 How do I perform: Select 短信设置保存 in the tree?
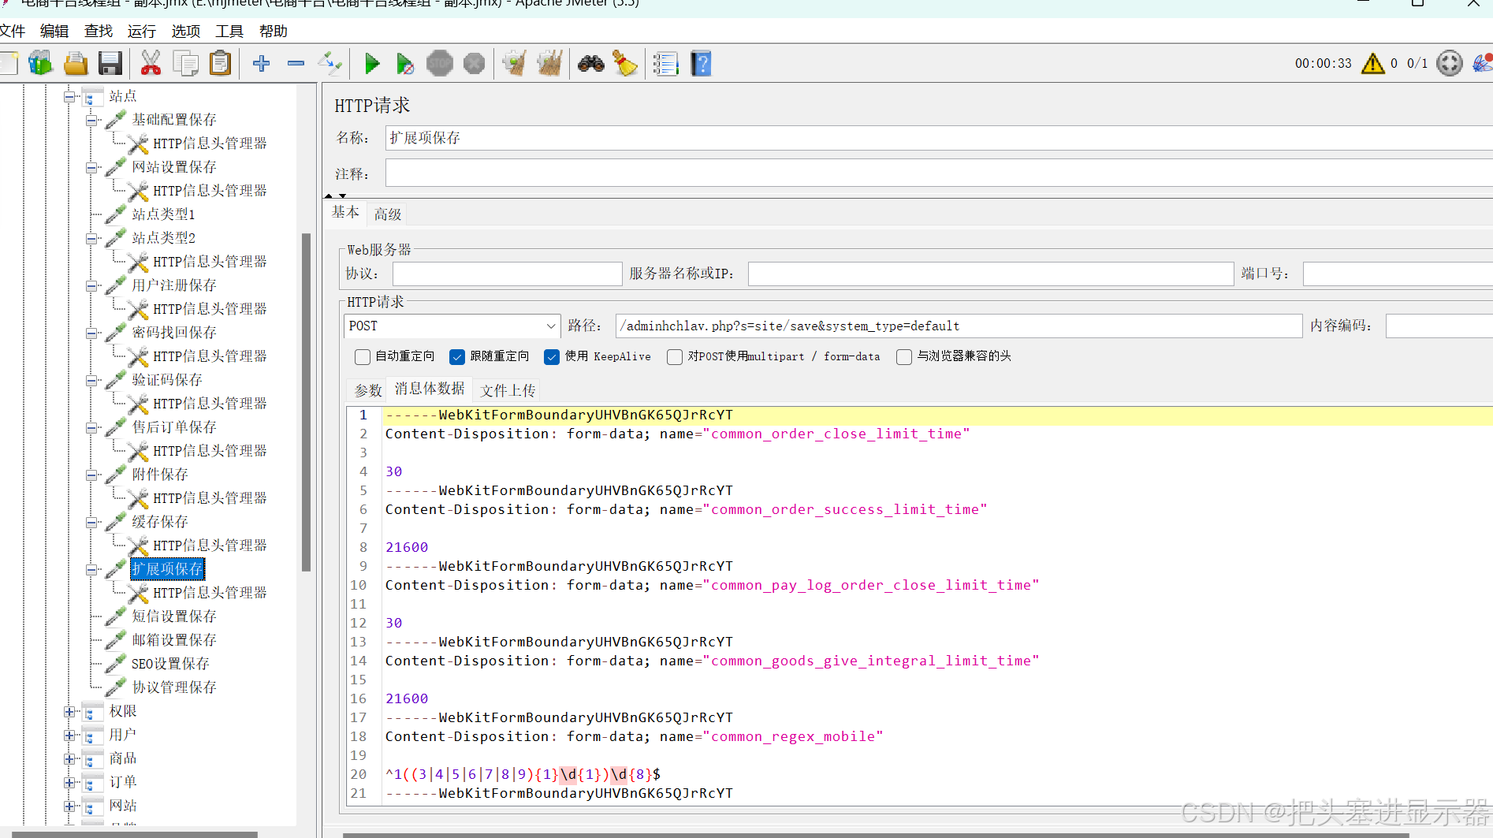tap(174, 616)
